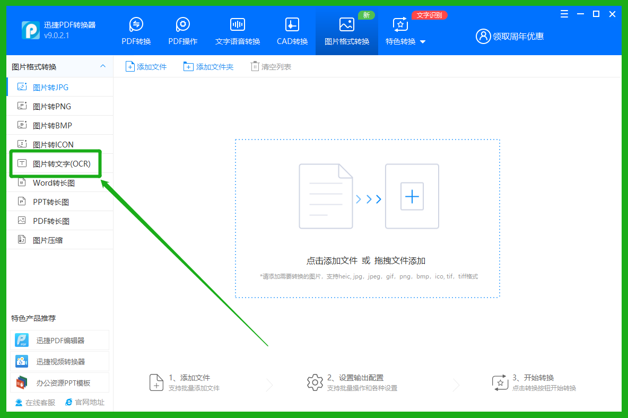Viewport: 628px width, 418px height.
Task: Open 迅捷PDF编辑器 product recommendation
Action: (x=60, y=341)
